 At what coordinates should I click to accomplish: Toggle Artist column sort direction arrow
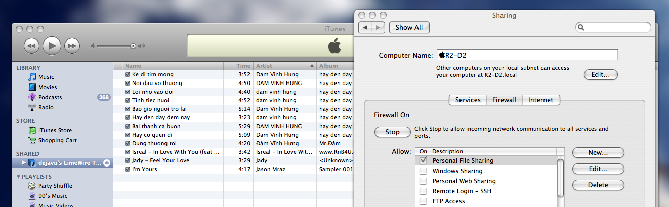click(311, 66)
